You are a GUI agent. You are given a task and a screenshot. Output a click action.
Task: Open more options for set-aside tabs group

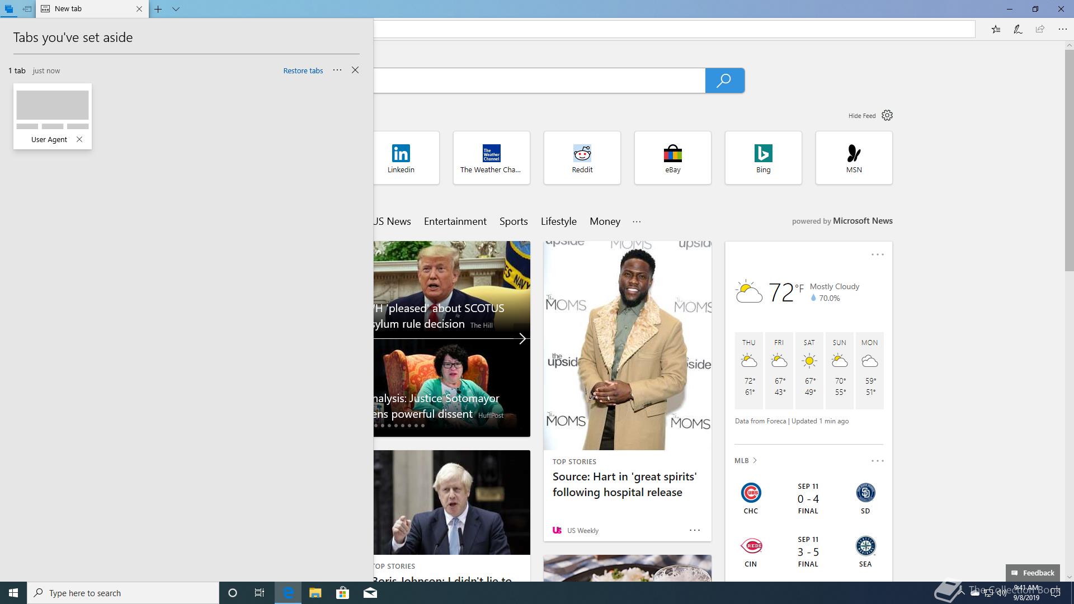point(337,70)
